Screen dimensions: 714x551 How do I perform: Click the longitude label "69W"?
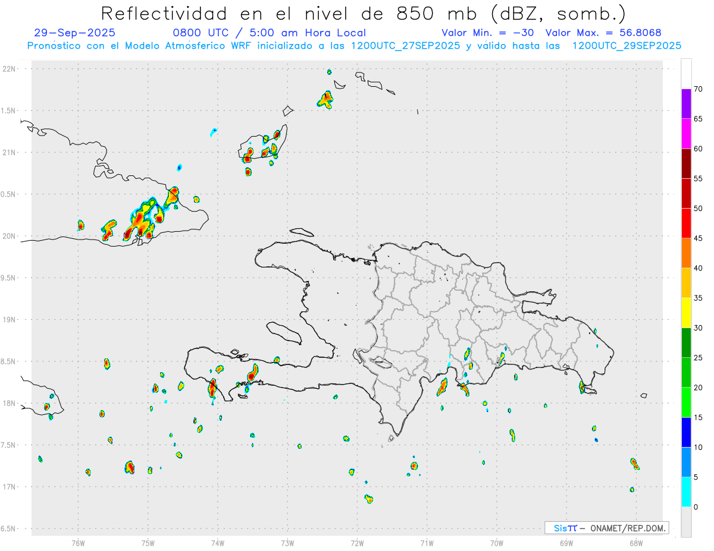click(x=566, y=543)
